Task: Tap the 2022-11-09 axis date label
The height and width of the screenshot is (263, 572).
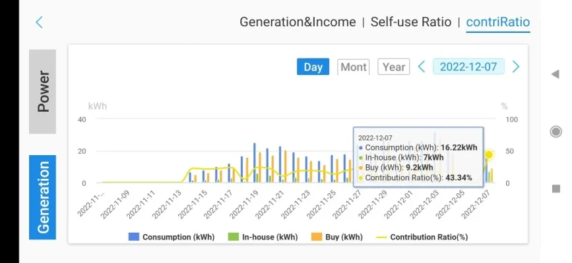Action: (115, 204)
